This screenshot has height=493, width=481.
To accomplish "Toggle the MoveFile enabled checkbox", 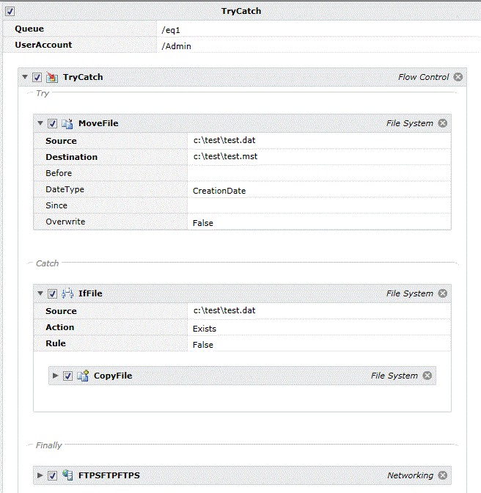I will click(x=52, y=123).
